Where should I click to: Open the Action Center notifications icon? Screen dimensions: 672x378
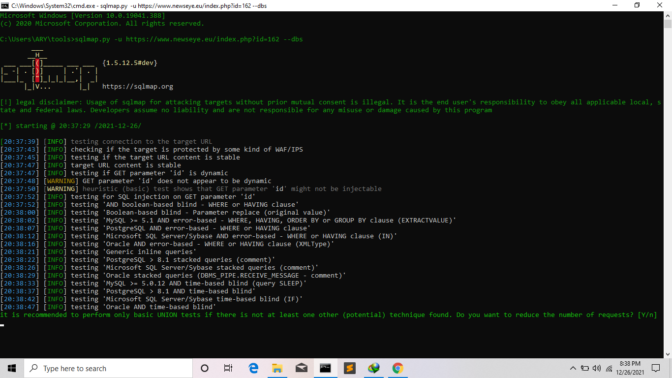coord(656,368)
